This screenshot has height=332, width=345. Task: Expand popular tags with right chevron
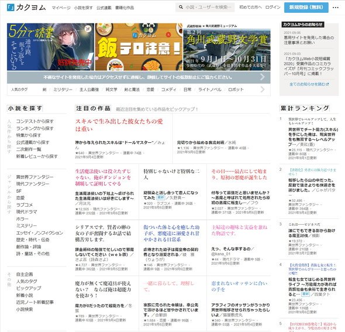[263, 90]
